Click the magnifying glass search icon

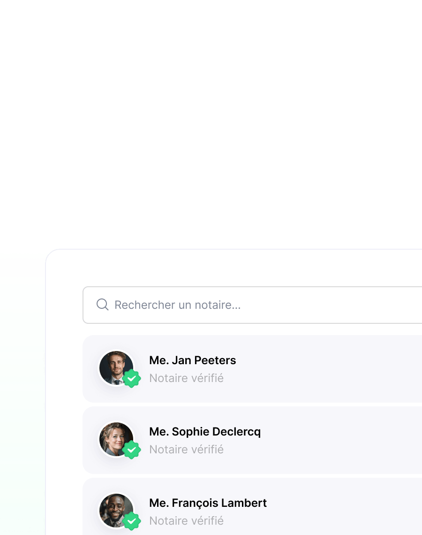pyautogui.click(x=102, y=305)
